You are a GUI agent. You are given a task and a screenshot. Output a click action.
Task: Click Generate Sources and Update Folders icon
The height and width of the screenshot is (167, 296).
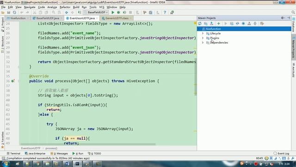point(206,24)
